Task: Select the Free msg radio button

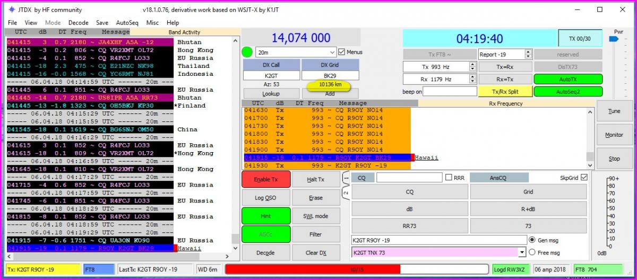Action: pyautogui.click(x=533, y=252)
